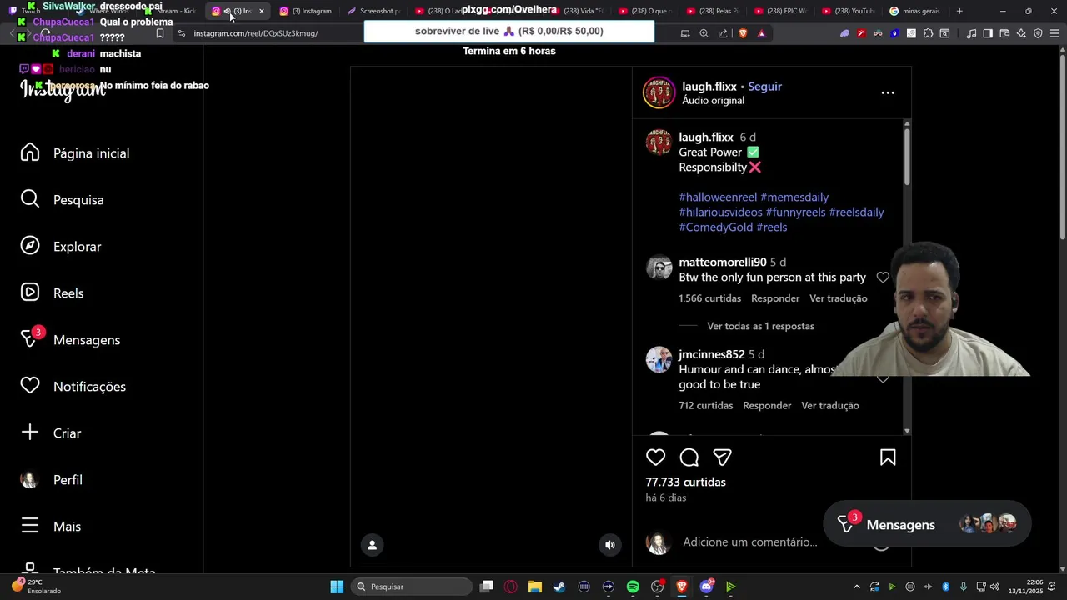Screen dimensions: 1067x600
Task: Click the Reels play icon in sidebar
Action: coord(30,292)
